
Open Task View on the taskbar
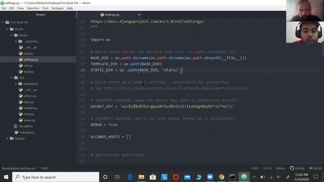117,177
